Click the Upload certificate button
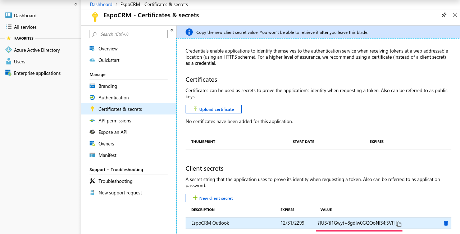The width and height of the screenshot is (460, 234). [213, 109]
